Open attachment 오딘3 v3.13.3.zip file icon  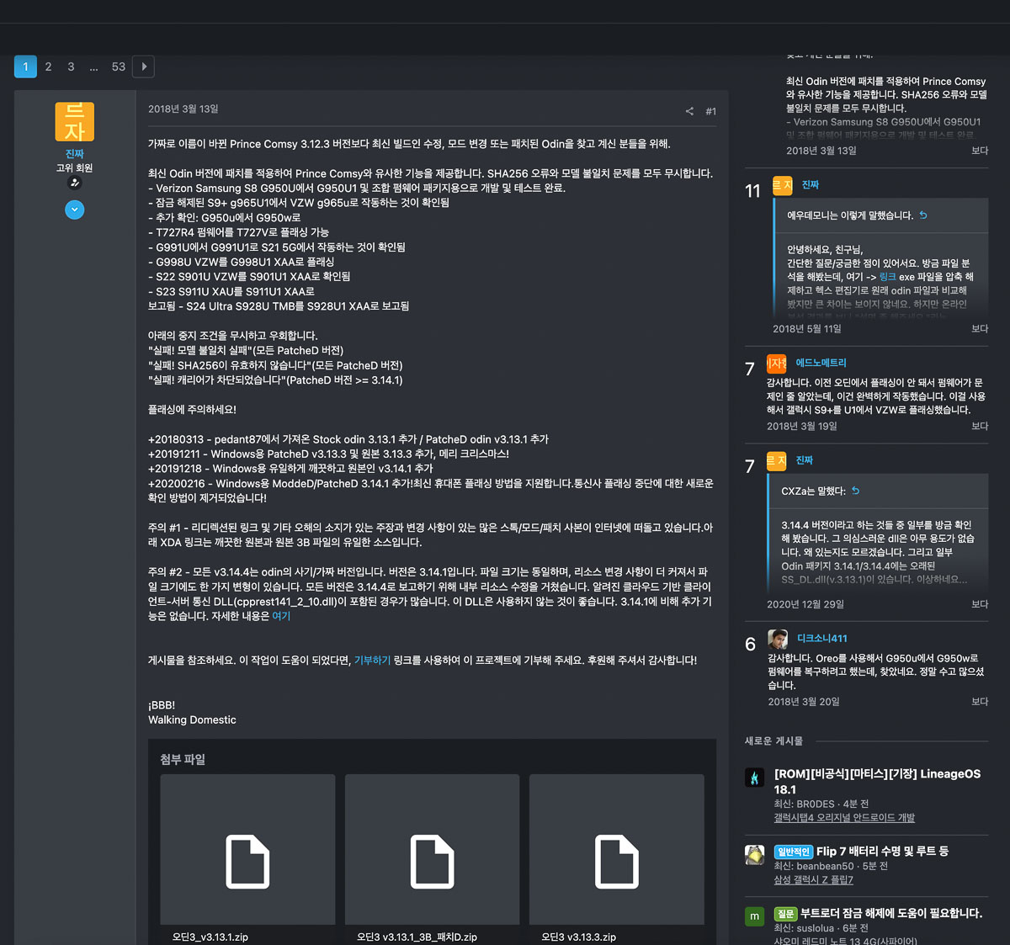pos(616,862)
